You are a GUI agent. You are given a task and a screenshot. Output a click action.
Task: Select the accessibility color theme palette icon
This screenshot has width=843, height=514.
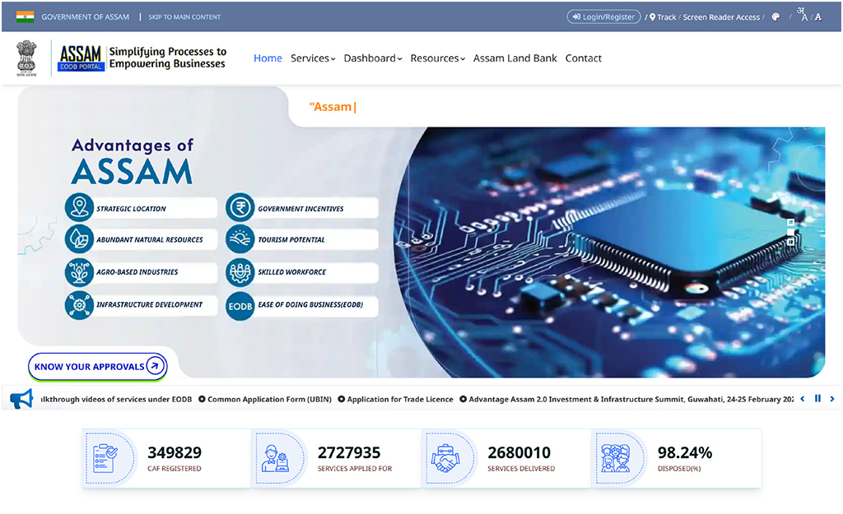tap(775, 16)
